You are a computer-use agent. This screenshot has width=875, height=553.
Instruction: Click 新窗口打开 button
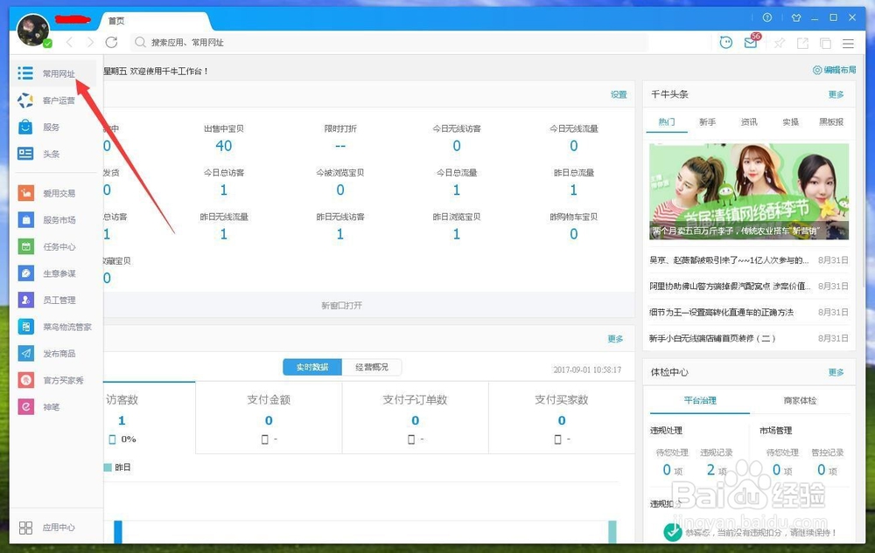341,305
